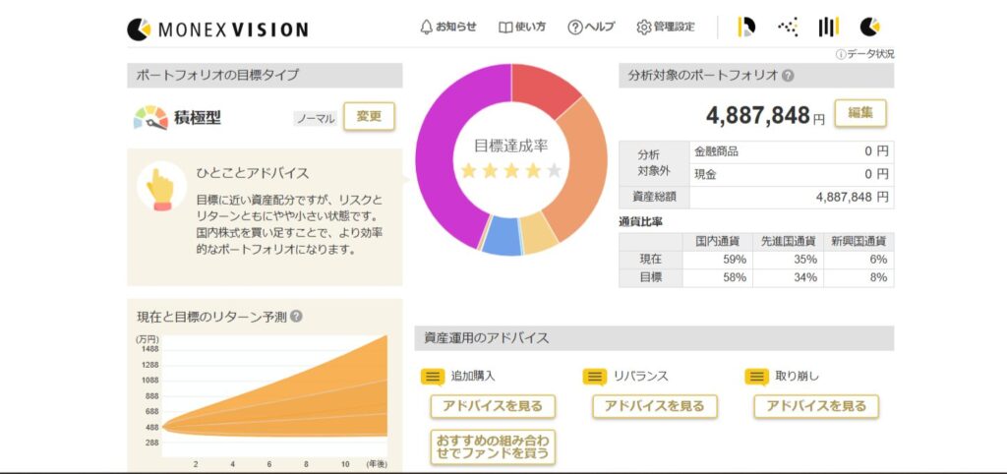The height and width of the screenshot is (474, 1007).
Task: Open 管理設定 gear settings
Action: pos(665,27)
